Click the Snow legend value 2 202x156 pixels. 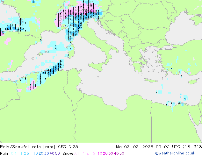click(x=88, y=153)
